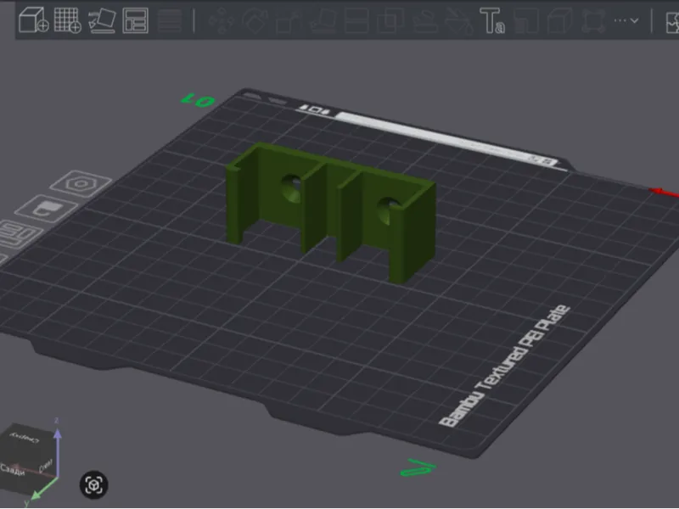The width and height of the screenshot is (679, 509).
Task: Open plate settings hexagon icon beside plate
Action: (x=81, y=184)
